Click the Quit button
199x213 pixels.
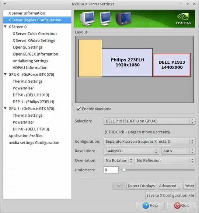coord(181,206)
